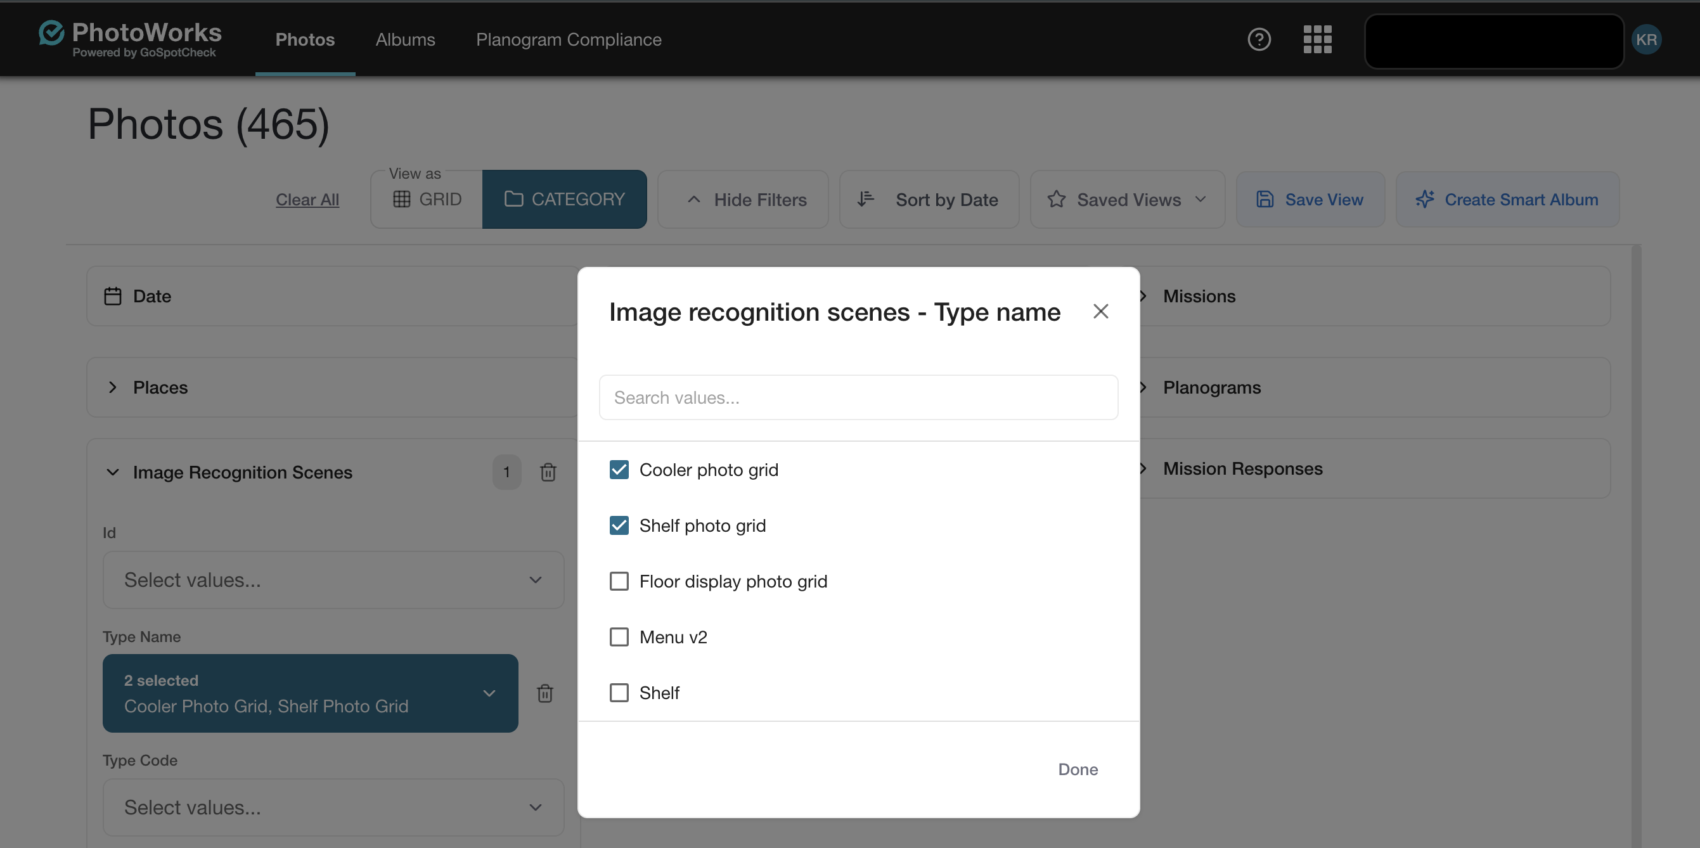Open the Type Code Select values dropdown
The image size is (1700, 848).
[x=333, y=807]
